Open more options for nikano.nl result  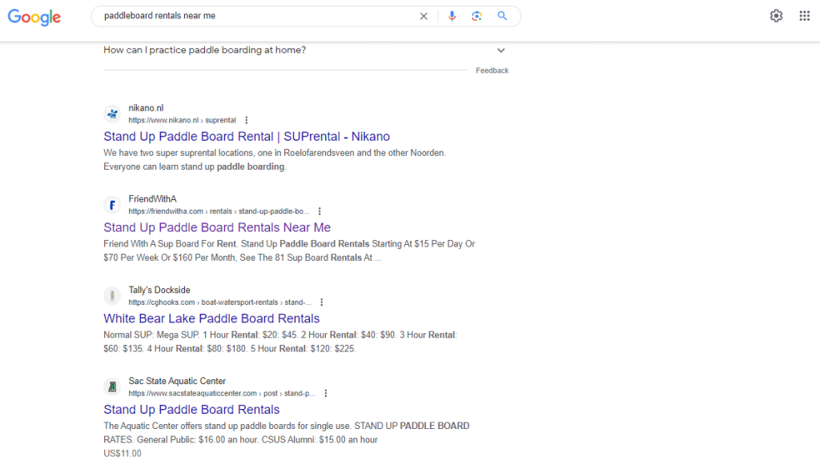tap(247, 120)
